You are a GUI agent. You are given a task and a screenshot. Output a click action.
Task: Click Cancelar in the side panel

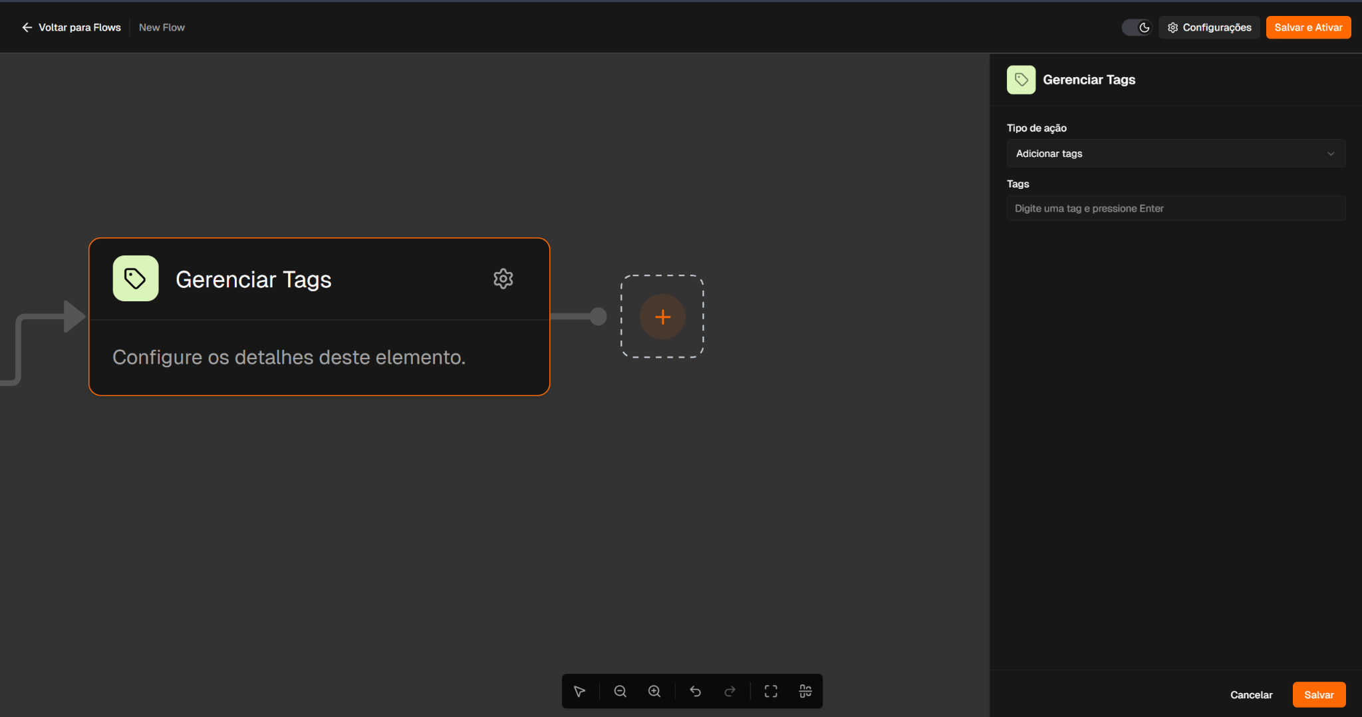coord(1251,694)
